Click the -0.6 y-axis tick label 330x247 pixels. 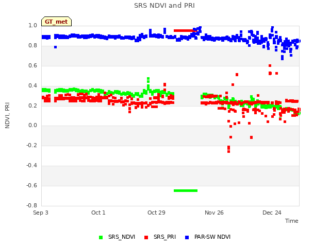pyautogui.click(x=31, y=185)
